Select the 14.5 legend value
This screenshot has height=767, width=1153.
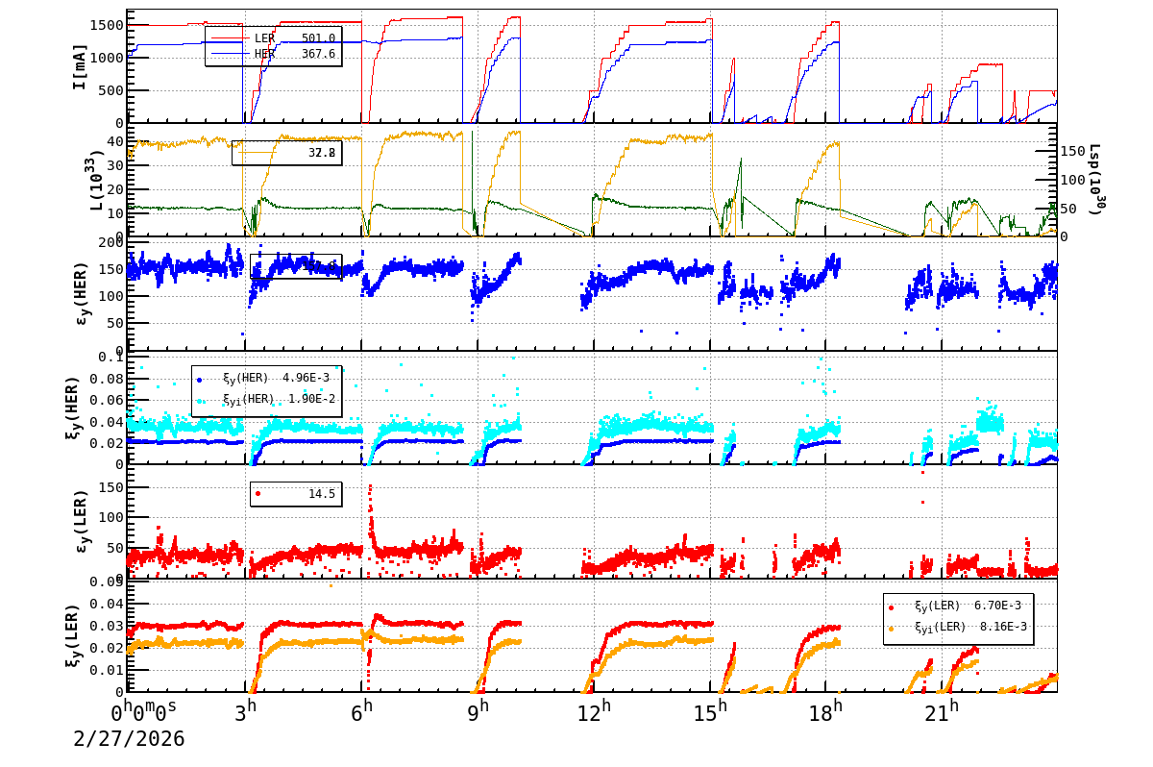[321, 494]
